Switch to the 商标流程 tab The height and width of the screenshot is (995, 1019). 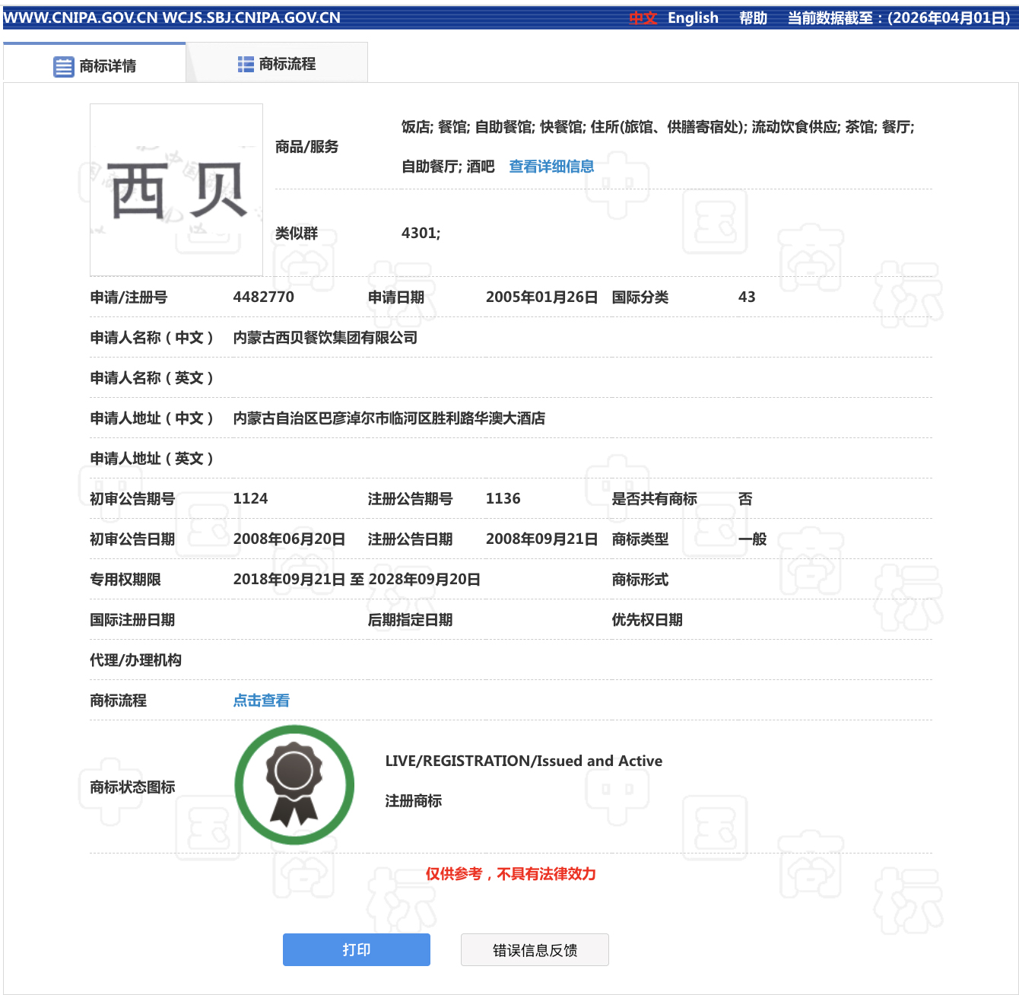287,64
